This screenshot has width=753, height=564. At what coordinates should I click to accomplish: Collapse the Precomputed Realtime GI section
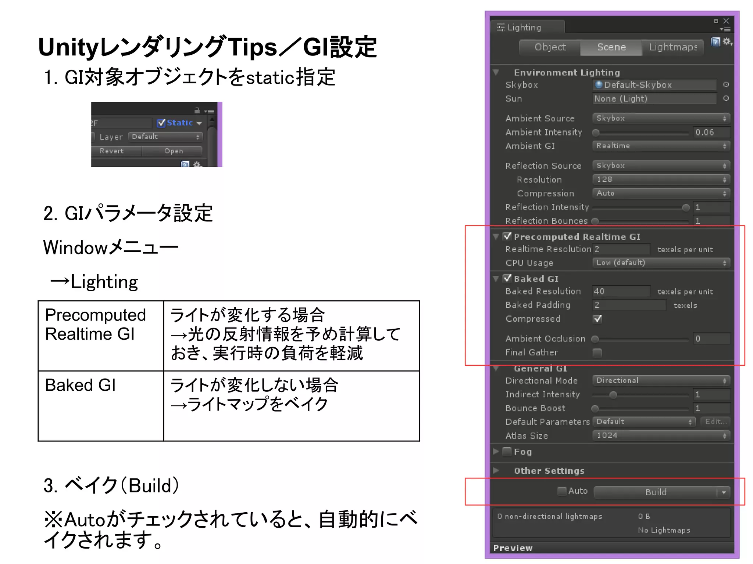[x=496, y=237]
